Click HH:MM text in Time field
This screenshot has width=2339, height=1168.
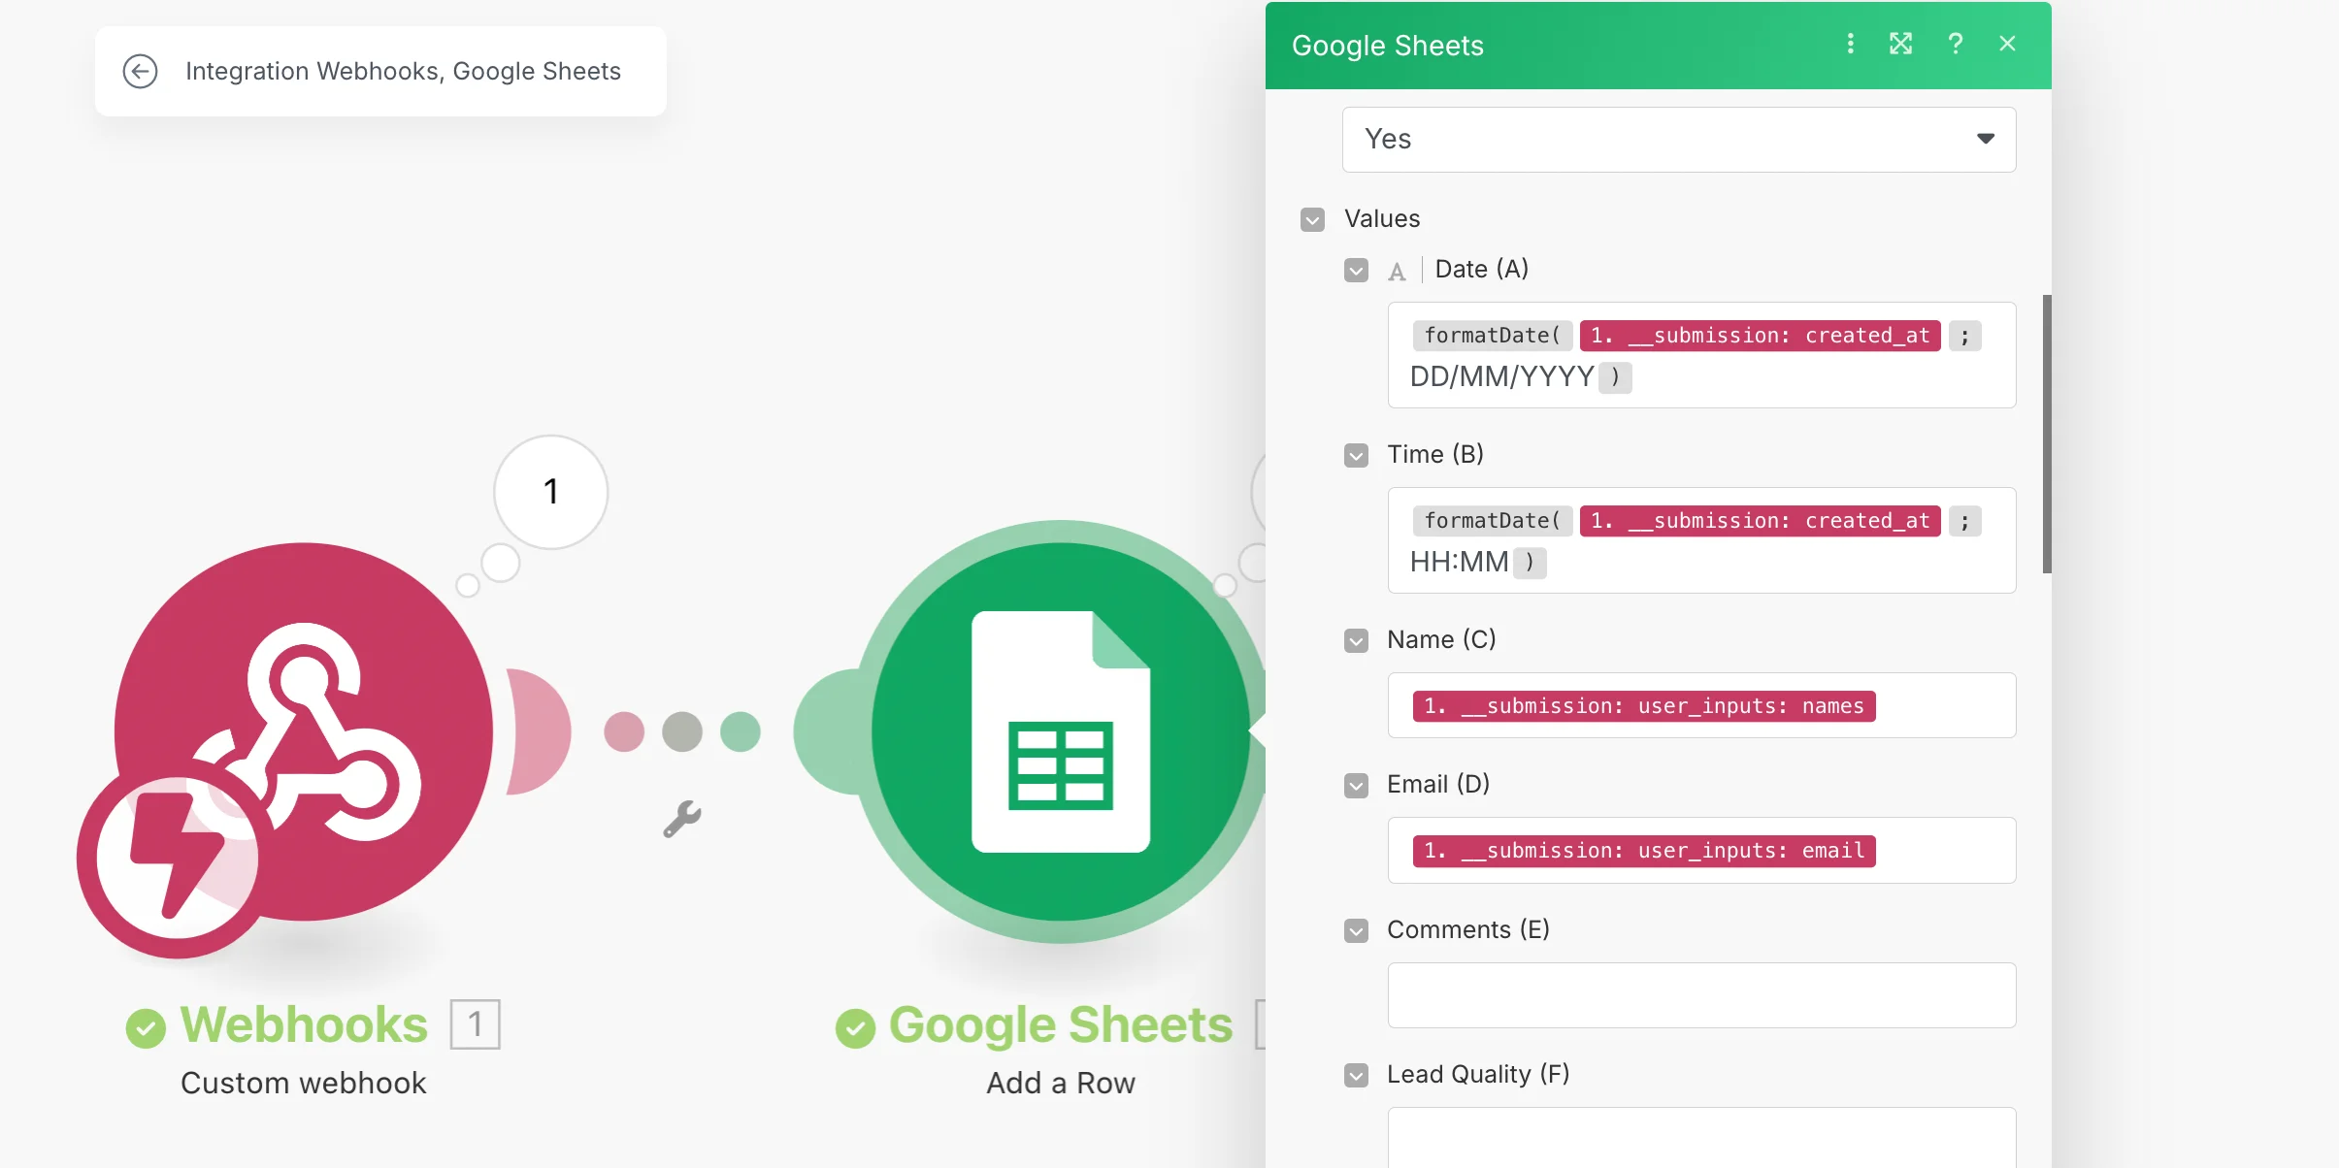click(x=1459, y=562)
